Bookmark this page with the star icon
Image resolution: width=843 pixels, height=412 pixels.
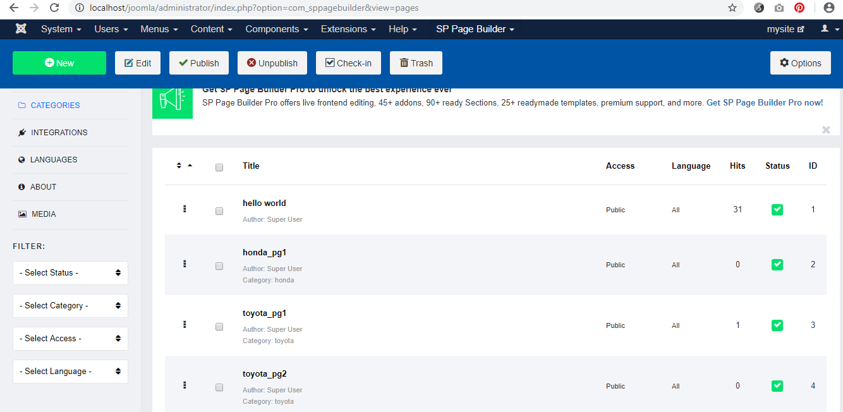pyautogui.click(x=732, y=8)
